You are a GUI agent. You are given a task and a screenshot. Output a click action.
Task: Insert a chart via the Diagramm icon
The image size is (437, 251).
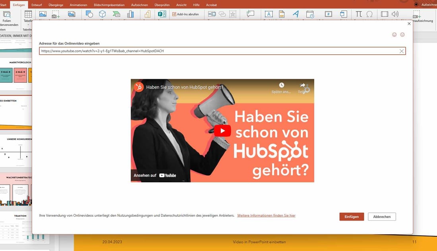[131, 14]
